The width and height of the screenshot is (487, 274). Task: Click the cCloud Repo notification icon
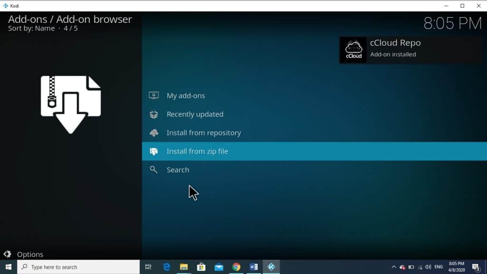(353, 49)
